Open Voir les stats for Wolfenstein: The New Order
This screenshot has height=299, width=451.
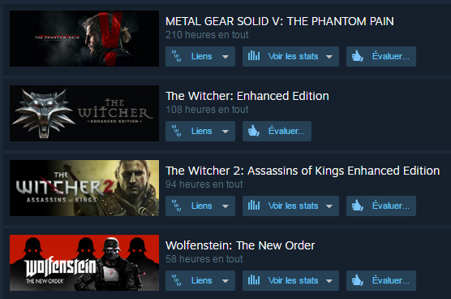coord(290,280)
